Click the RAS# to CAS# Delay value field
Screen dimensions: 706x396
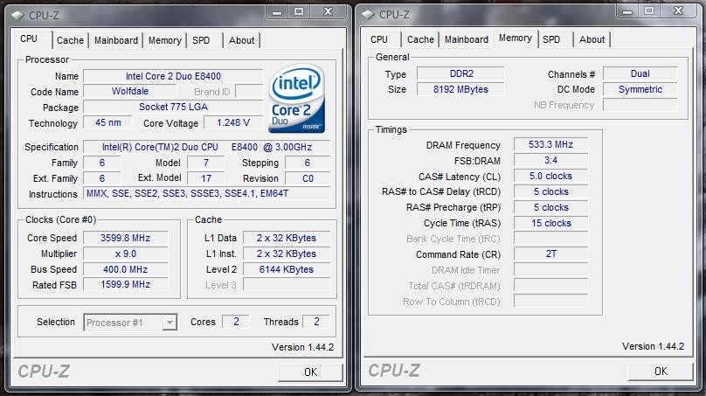click(550, 192)
